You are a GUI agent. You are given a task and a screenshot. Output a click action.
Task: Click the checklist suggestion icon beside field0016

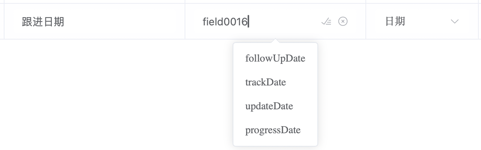tap(326, 22)
